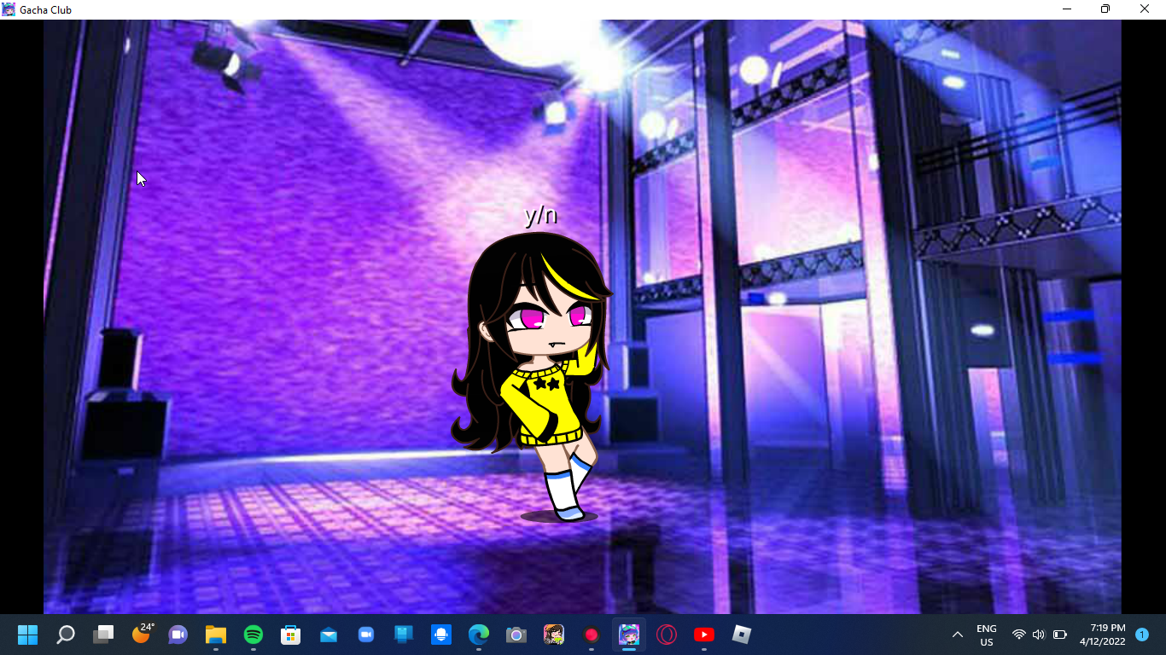Restore down the Gacha Club window
1166x655 pixels.
[x=1105, y=9]
